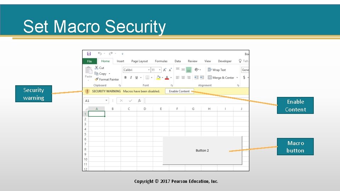The image size is (340, 191).
Task: Click into the formula bar input
Action: (197, 100)
